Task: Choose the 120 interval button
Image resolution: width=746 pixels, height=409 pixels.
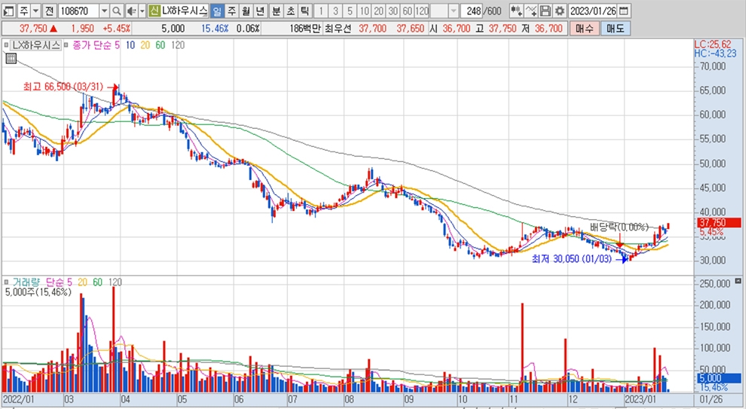Action: pos(421,11)
